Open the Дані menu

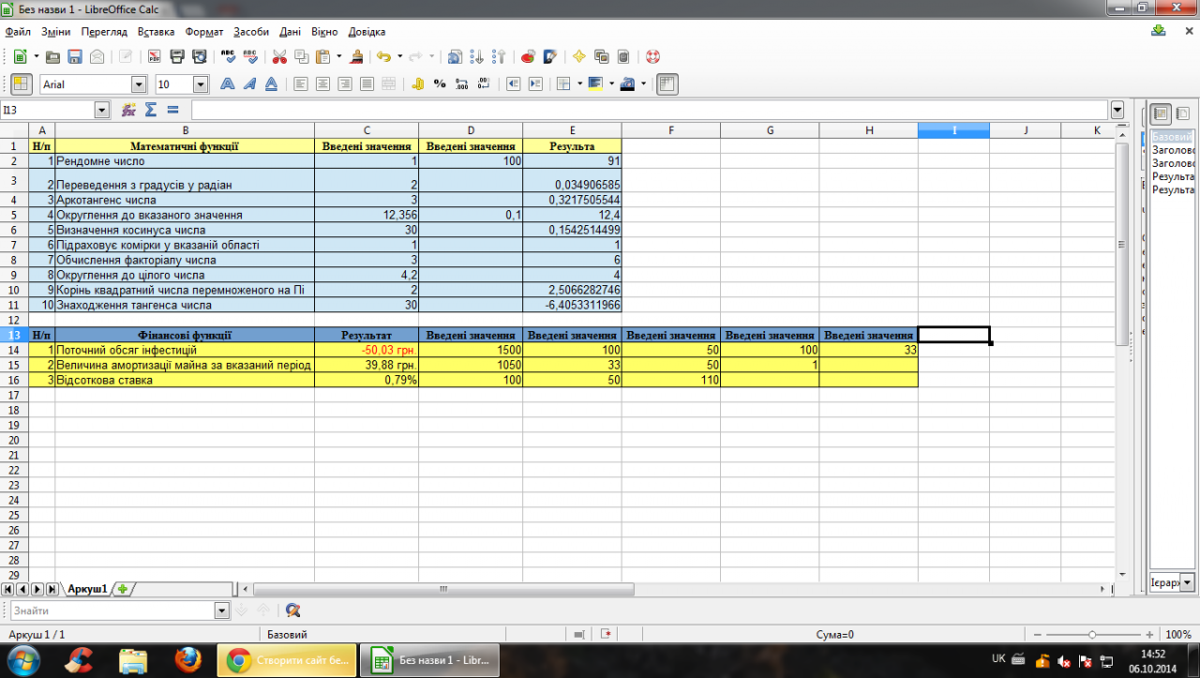click(290, 31)
